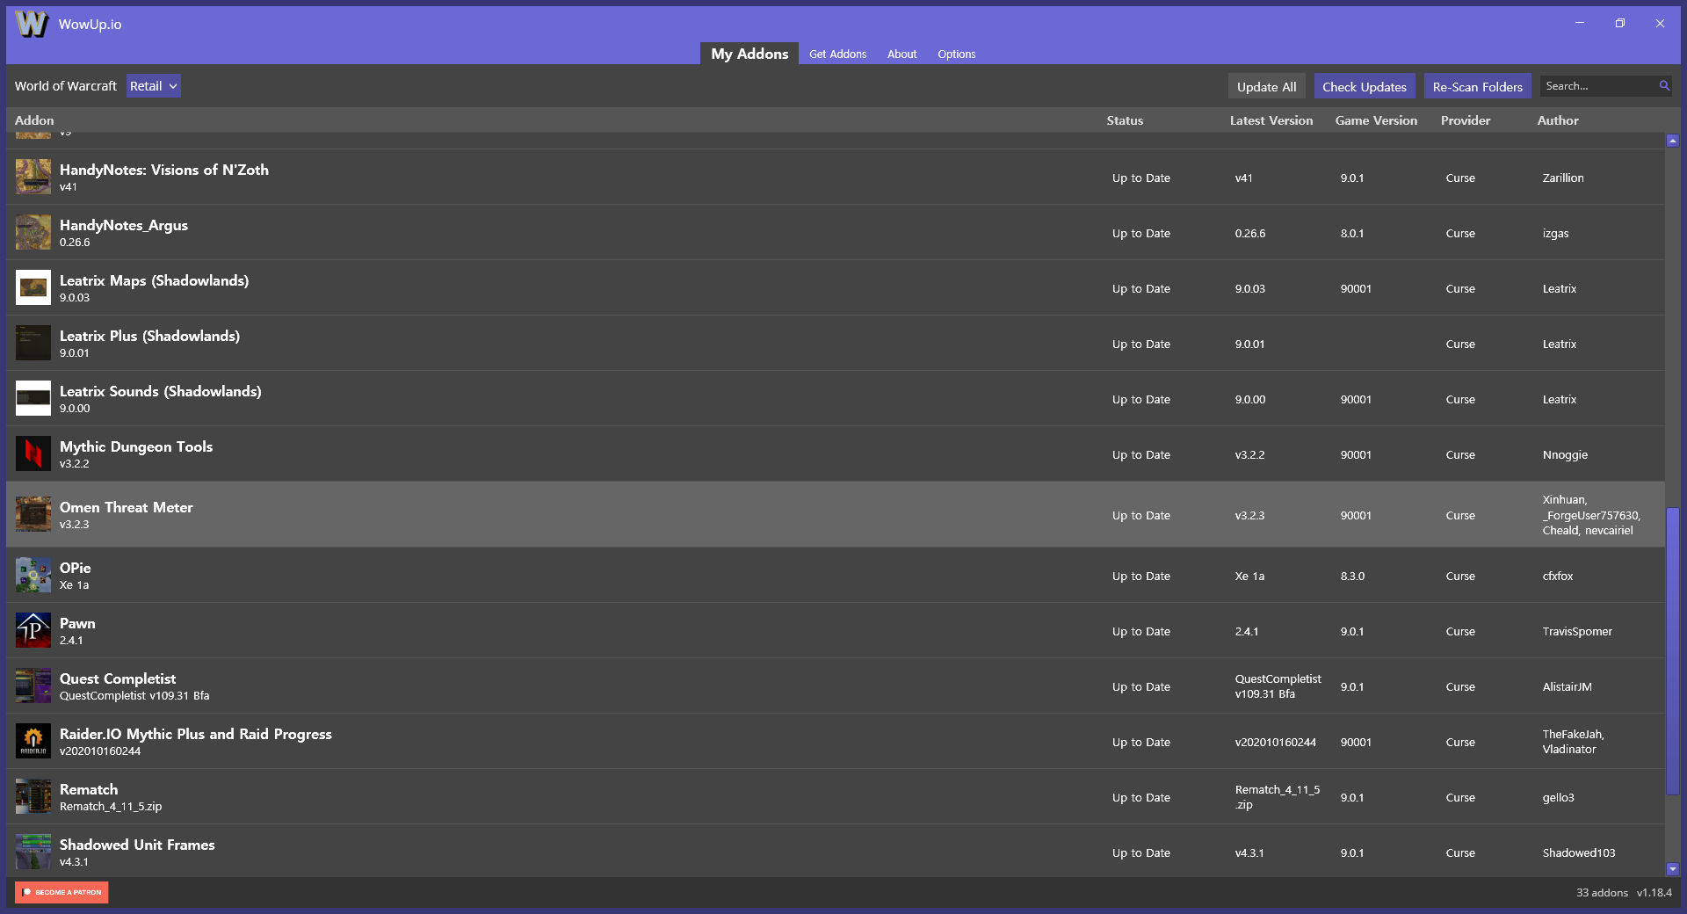Click the 8.3.0 game version cell
The height and width of the screenshot is (914, 1687).
click(1352, 576)
